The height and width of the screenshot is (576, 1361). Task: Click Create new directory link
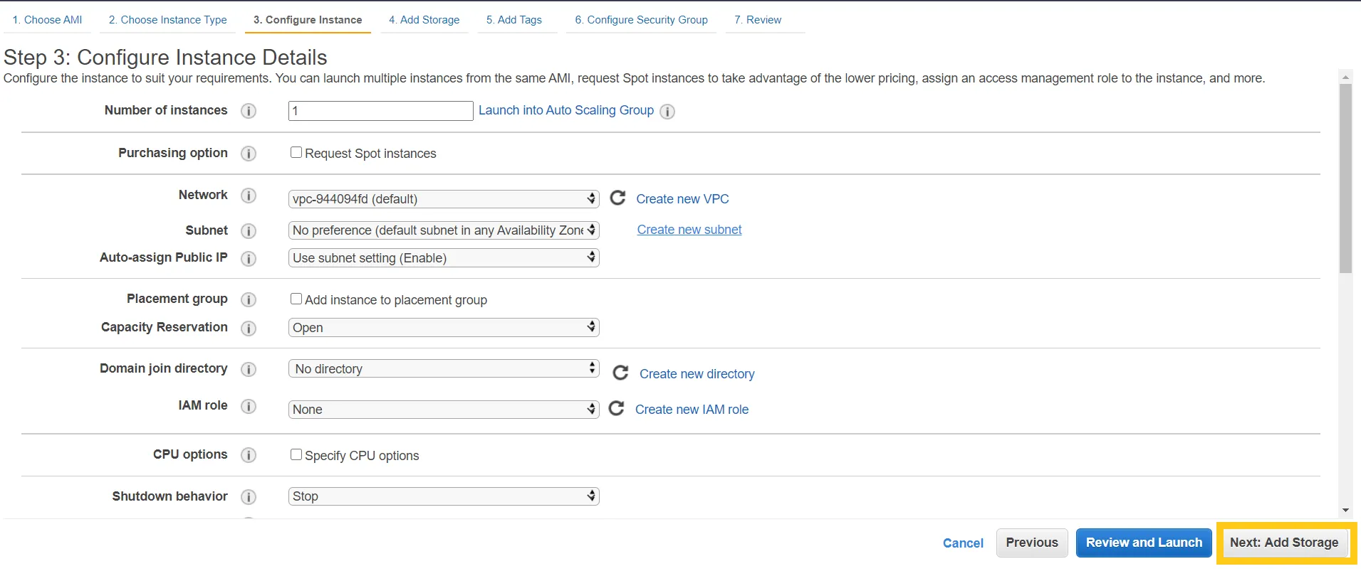pyautogui.click(x=697, y=374)
